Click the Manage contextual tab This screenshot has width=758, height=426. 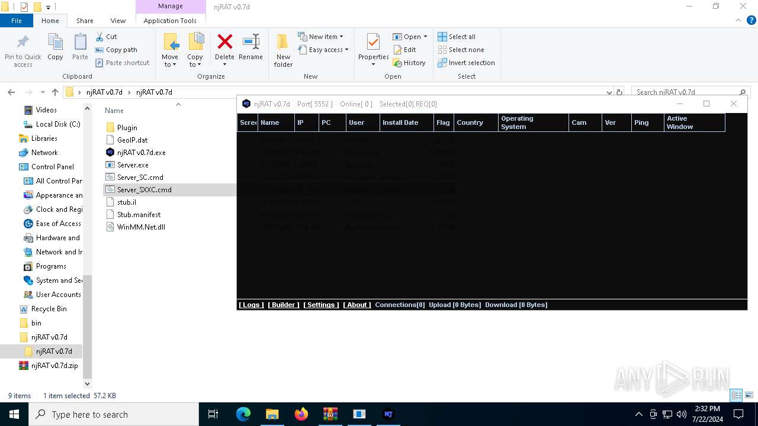pyautogui.click(x=170, y=7)
